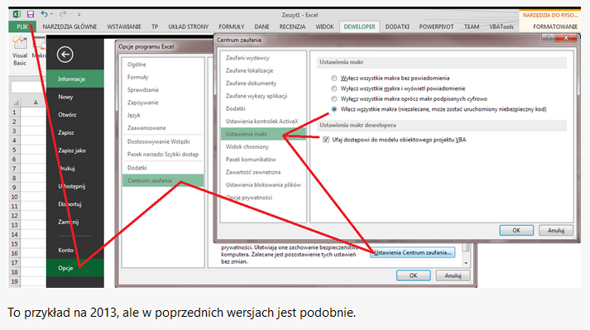Click OK in Centrum zaufania dialog
This screenshot has width=590, height=330.
tap(516, 230)
